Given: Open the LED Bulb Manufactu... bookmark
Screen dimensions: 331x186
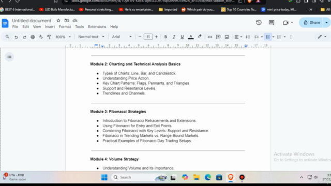Looking at the screenshot, I should click(57, 9).
